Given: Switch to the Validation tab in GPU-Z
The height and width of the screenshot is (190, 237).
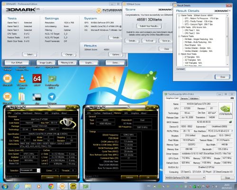Looking at the screenshot, I should tap(194, 98).
